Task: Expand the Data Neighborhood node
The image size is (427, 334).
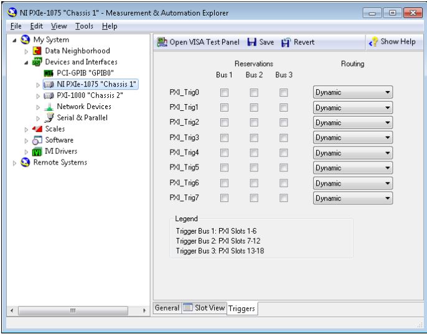Action: point(26,51)
